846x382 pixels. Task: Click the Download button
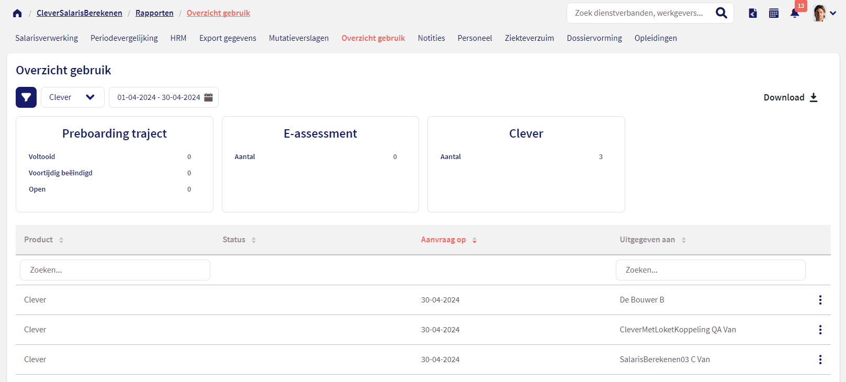point(790,97)
